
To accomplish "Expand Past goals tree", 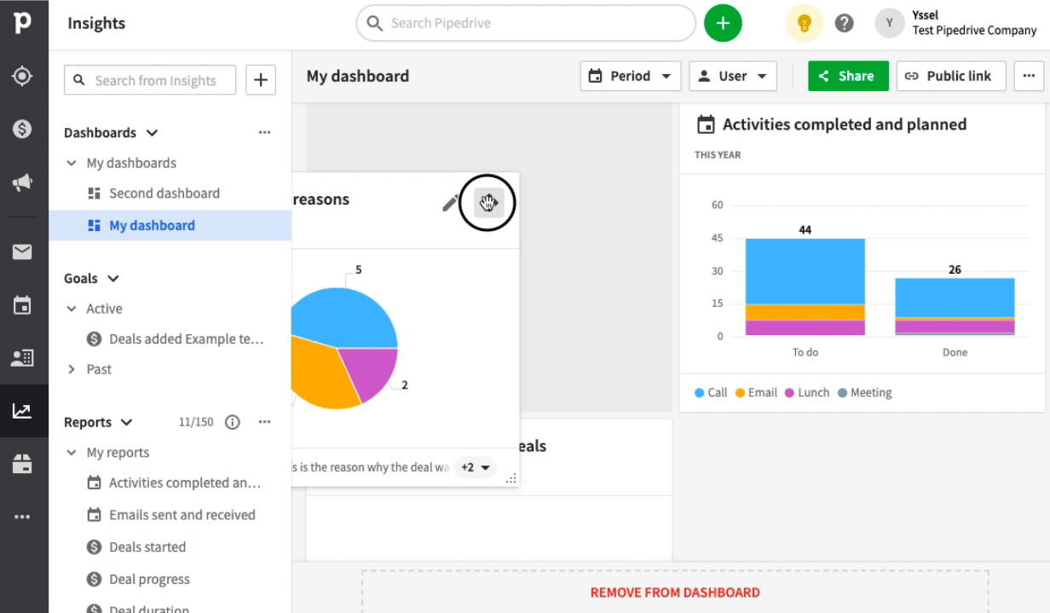I will point(72,369).
